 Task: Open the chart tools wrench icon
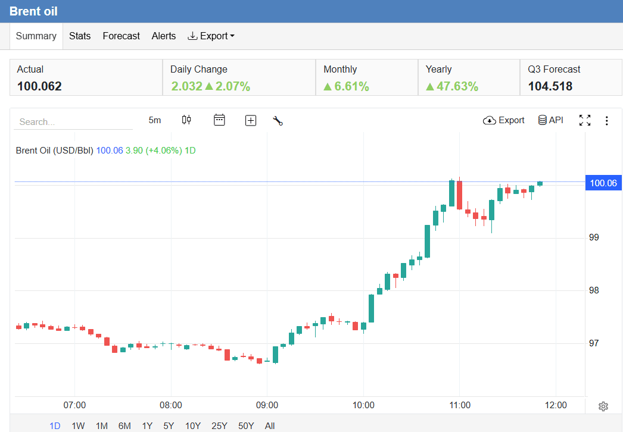point(278,121)
